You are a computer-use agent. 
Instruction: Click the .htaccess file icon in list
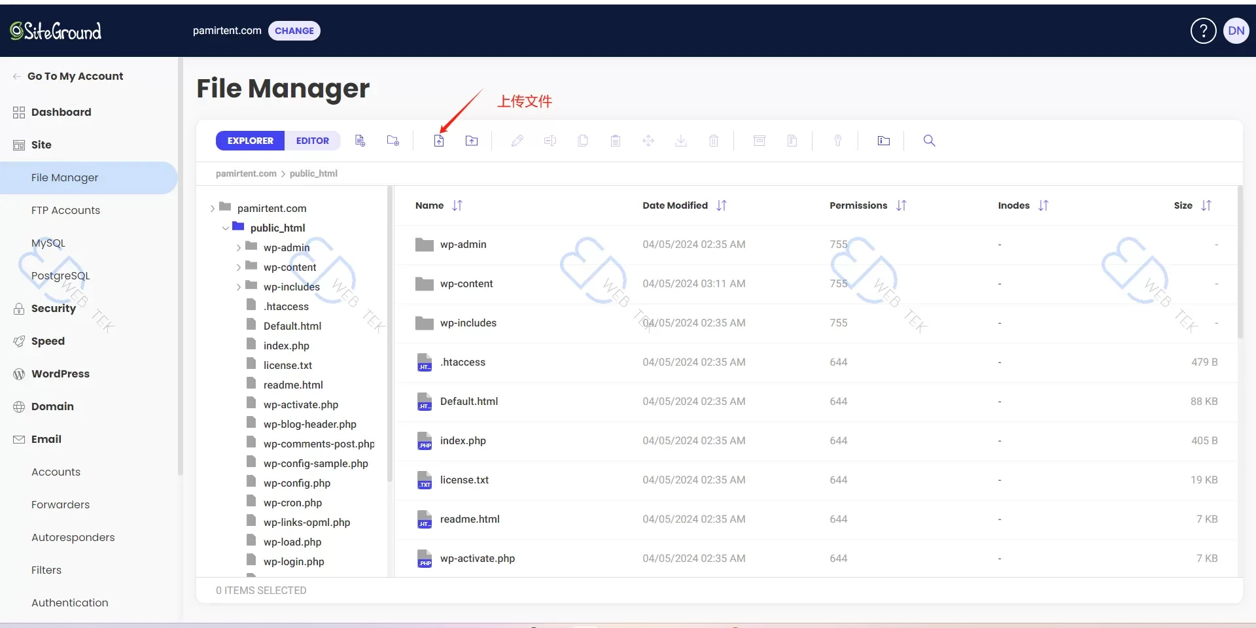click(425, 362)
